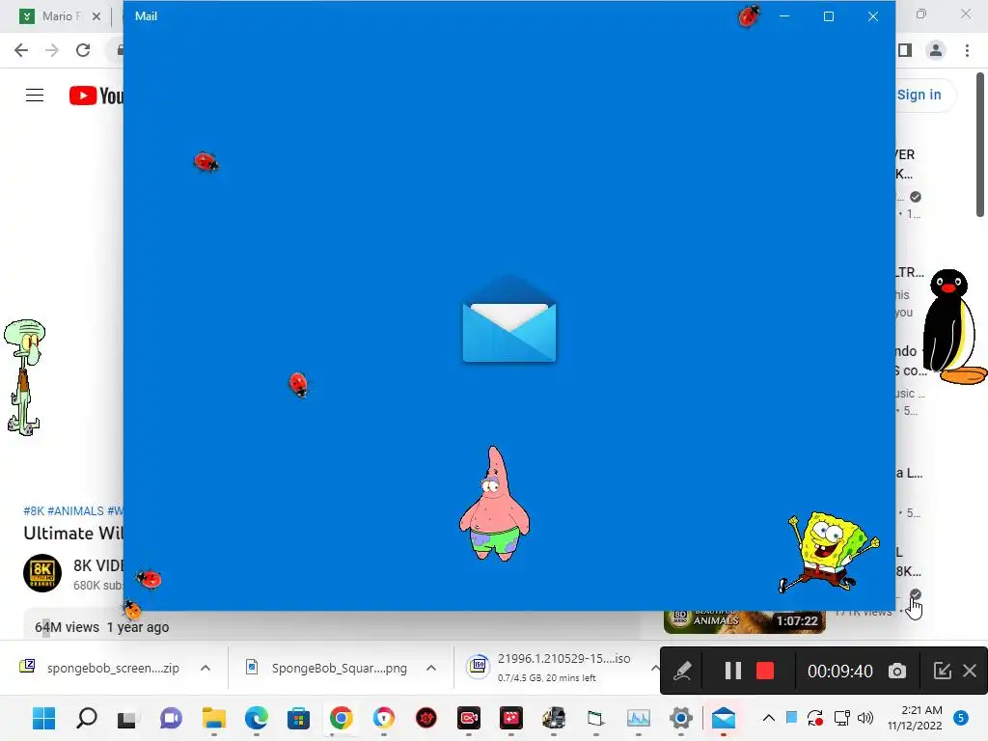Click the Pingu penguin character

point(954,327)
